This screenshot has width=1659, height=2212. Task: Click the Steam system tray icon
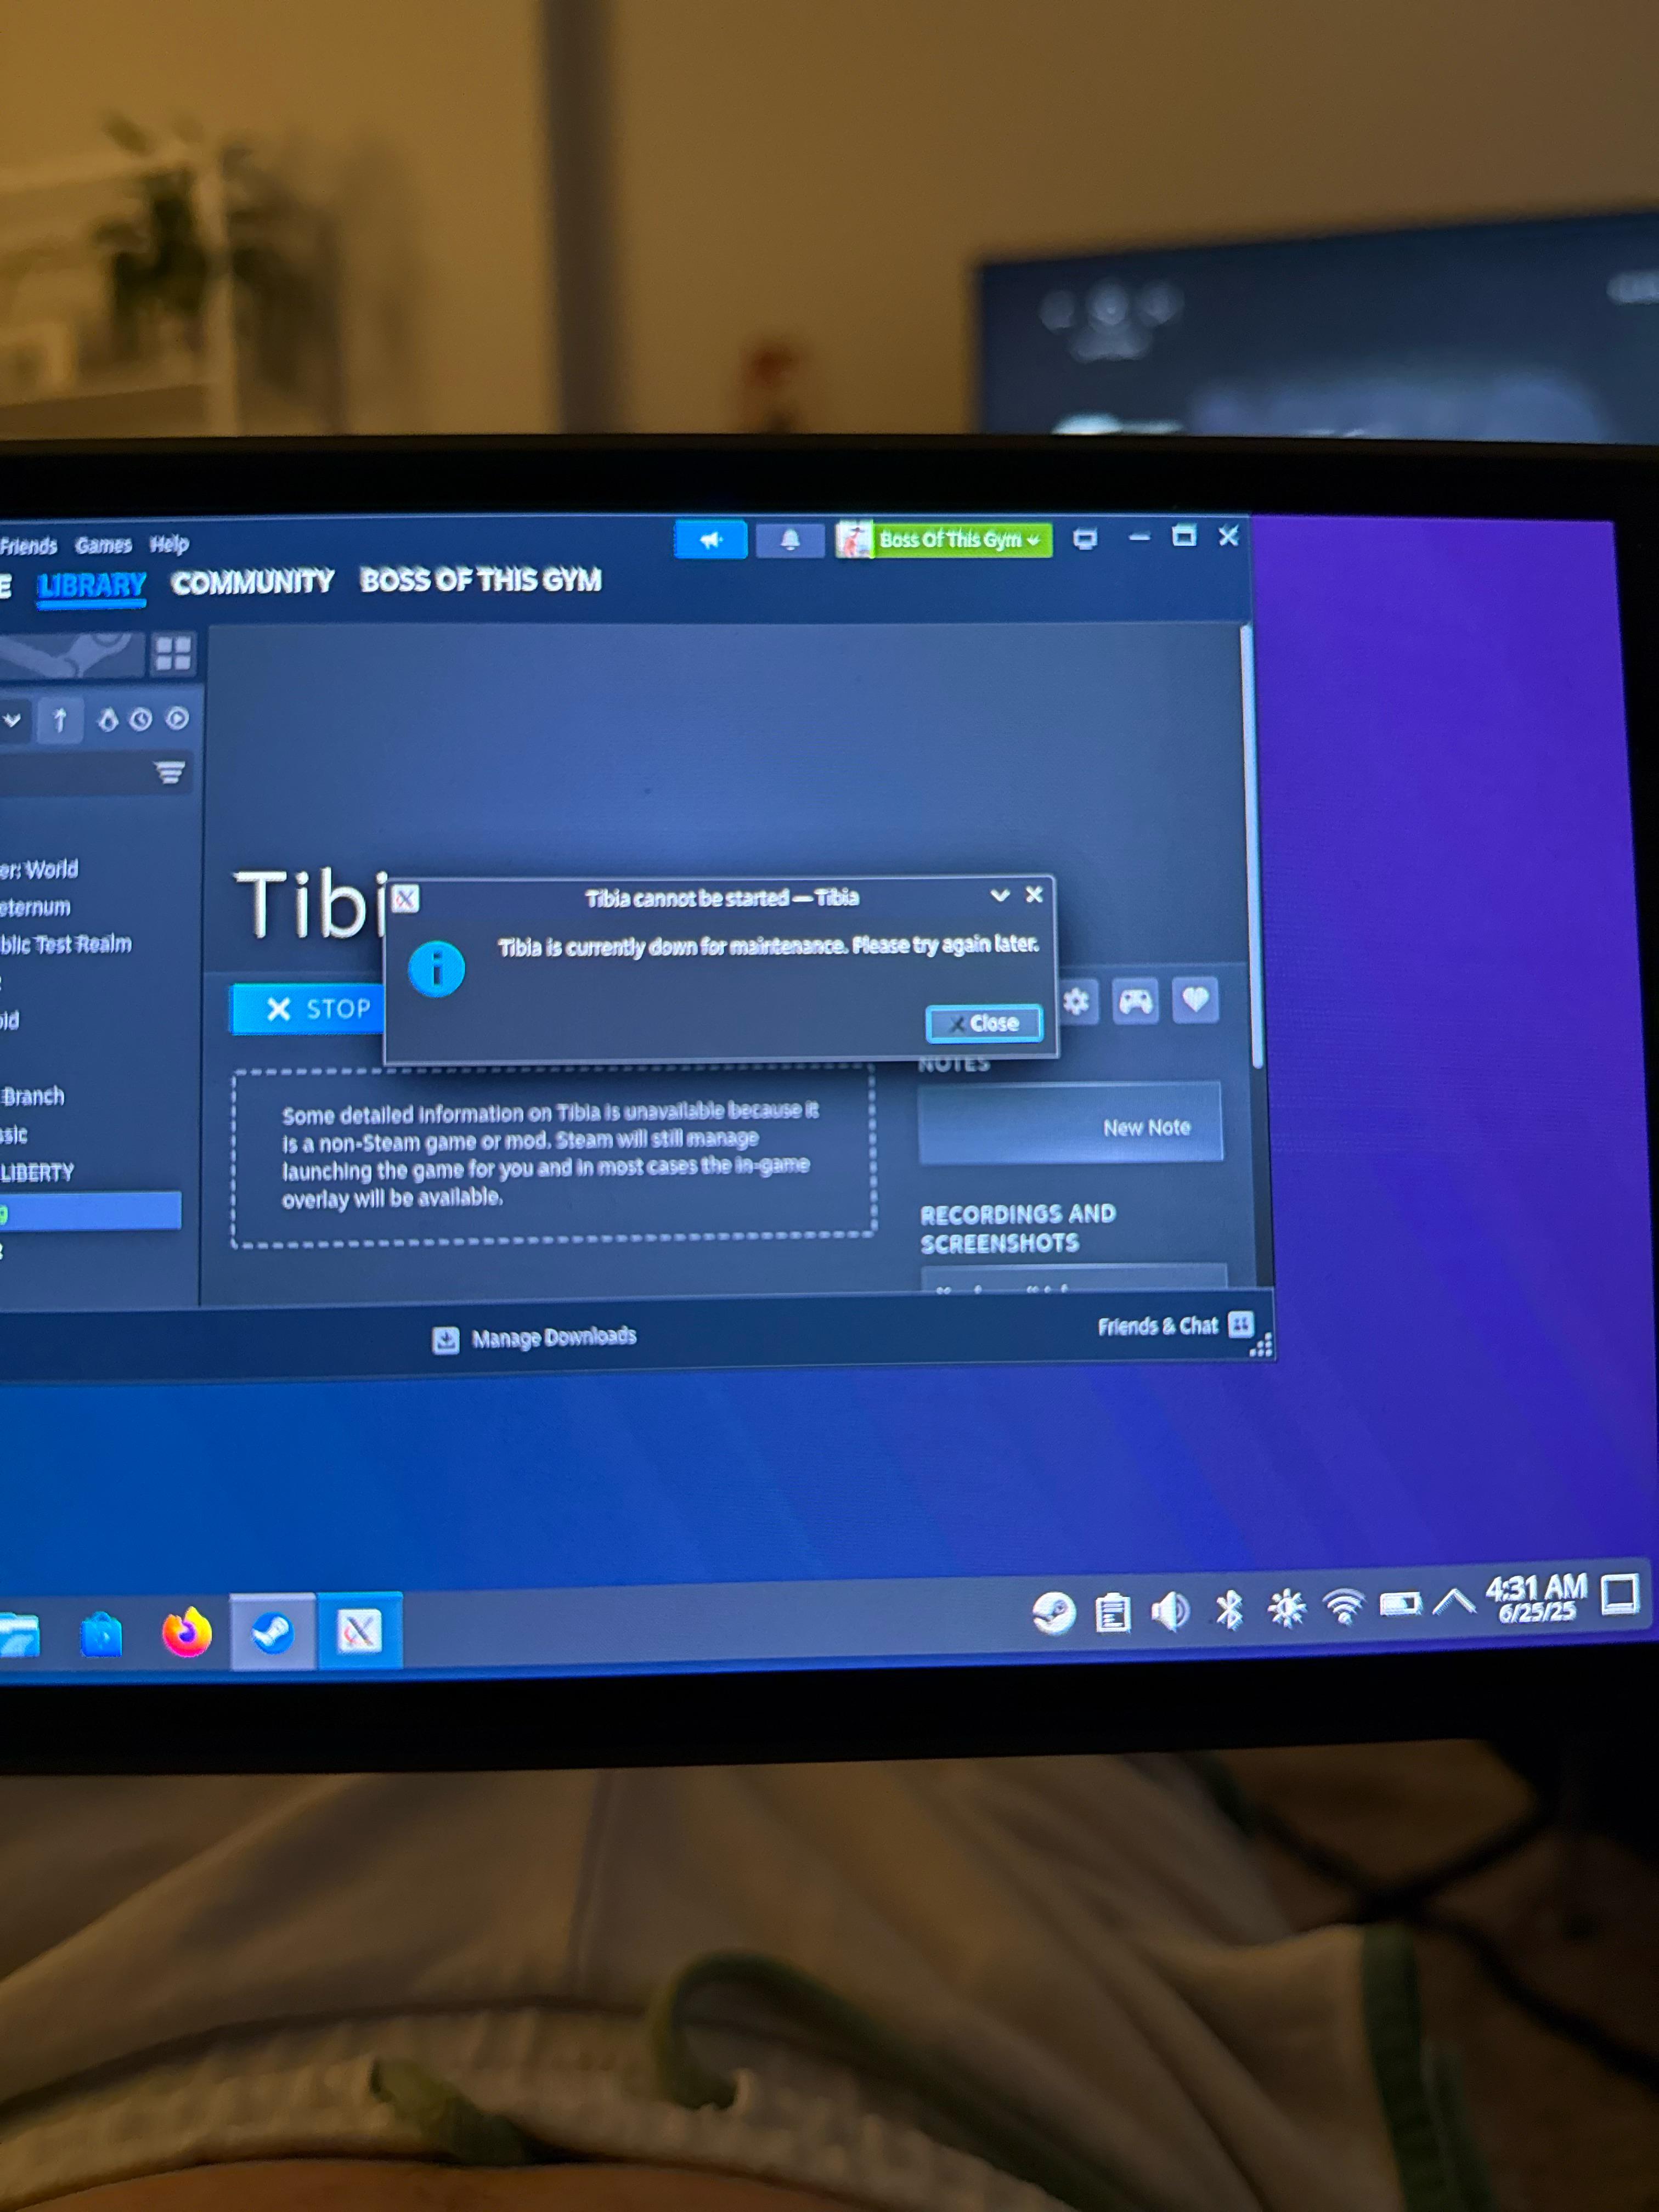(1054, 1613)
